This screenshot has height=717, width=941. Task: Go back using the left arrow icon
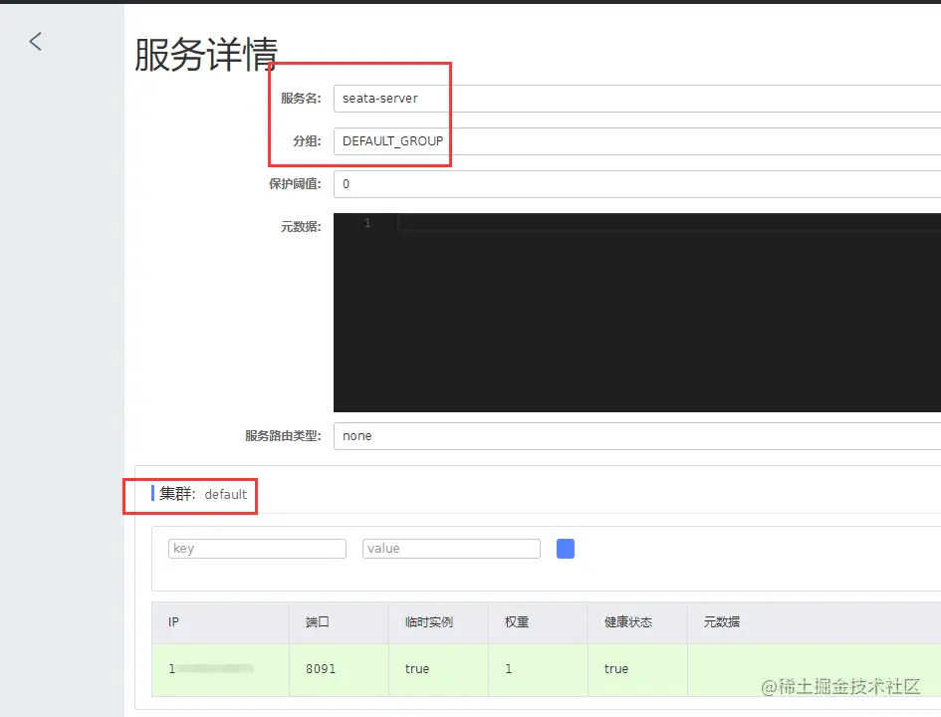36,42
